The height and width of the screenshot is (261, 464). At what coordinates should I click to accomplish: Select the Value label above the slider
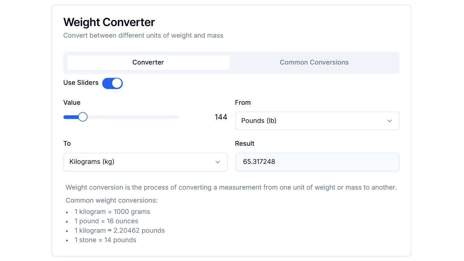72,103
